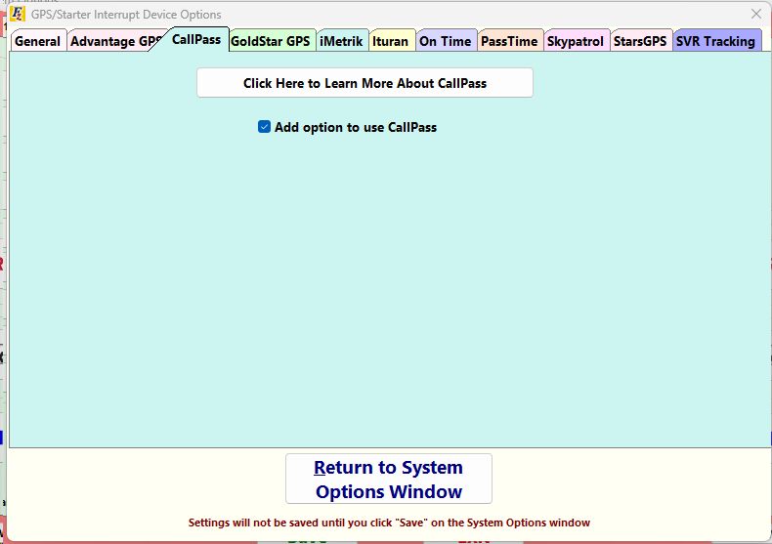Go to the GoldStar GPS tab
The width and height of the screenshot is (772, 544).
[270, 41]
